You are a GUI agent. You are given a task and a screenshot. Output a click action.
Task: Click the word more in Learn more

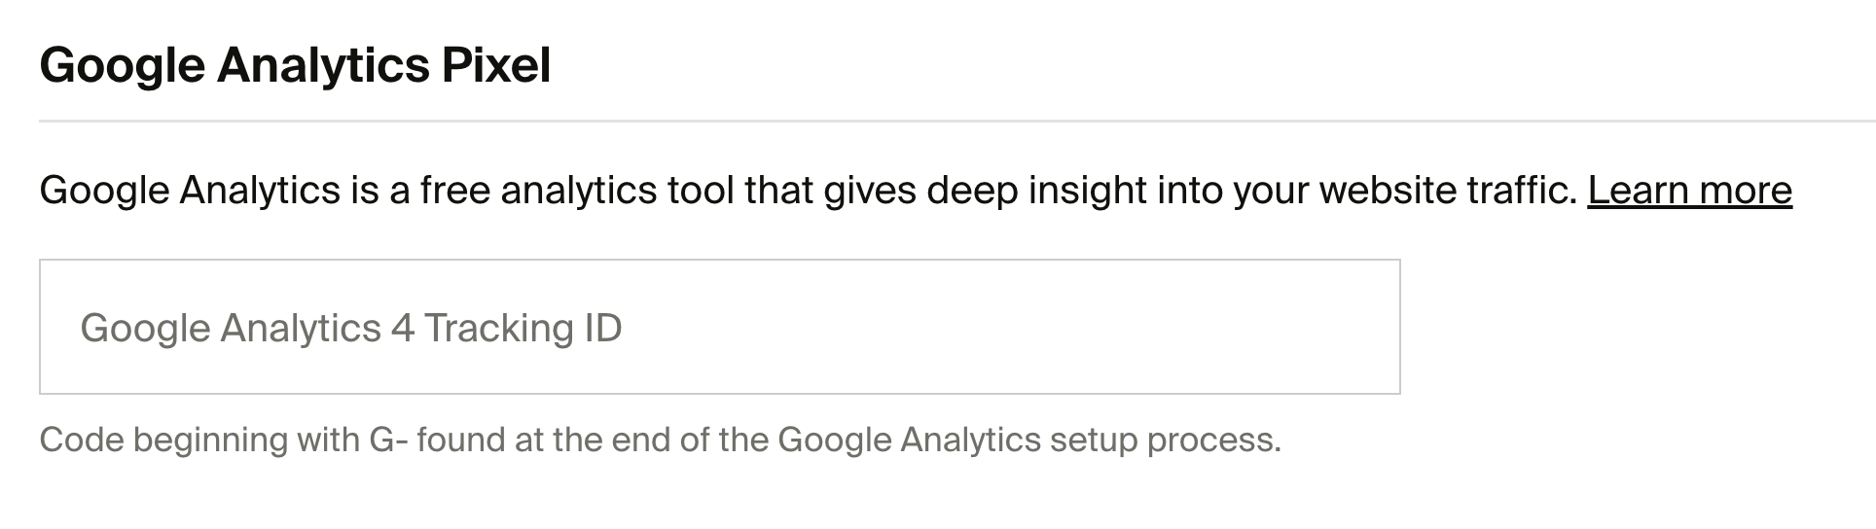[x=1743, y=190]
